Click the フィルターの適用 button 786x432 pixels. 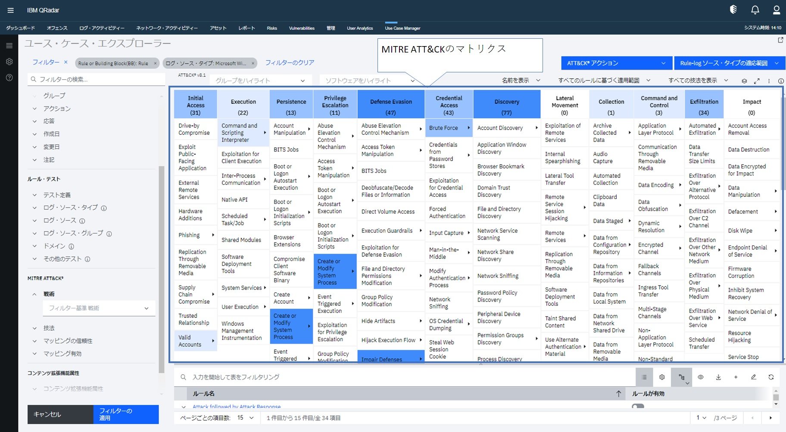click(126, 414)
